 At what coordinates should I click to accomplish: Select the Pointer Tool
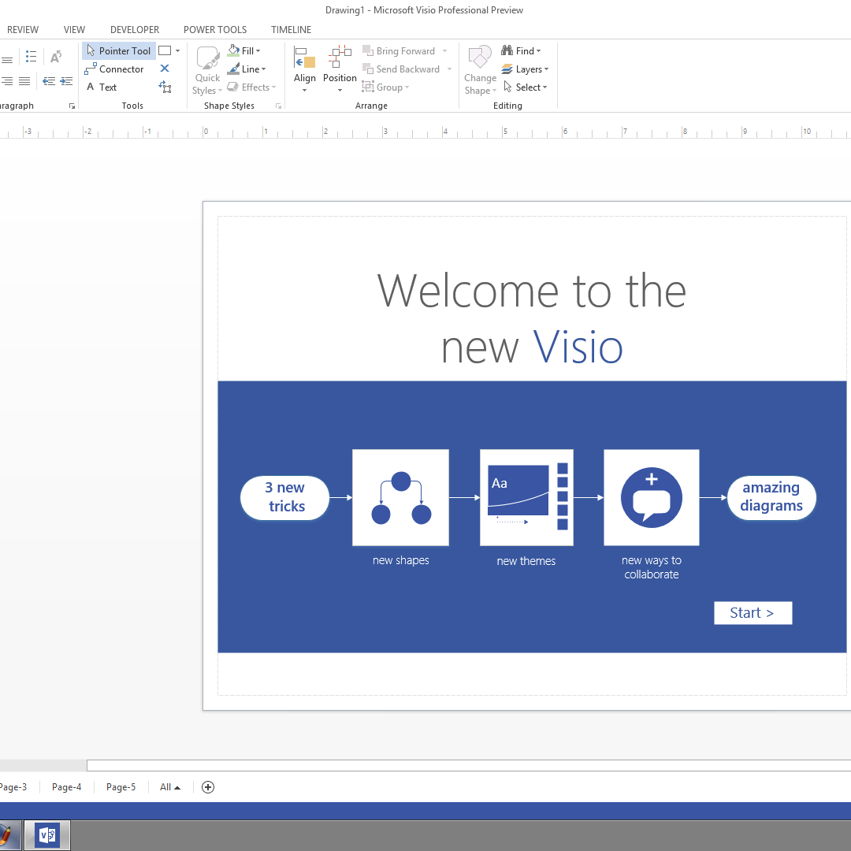[x=118, y=50]
